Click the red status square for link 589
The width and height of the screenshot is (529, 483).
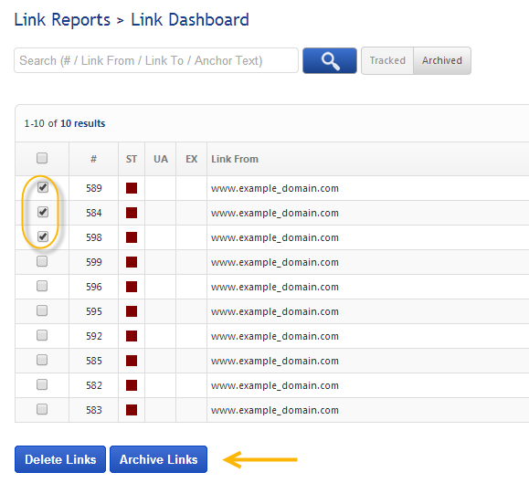click(132, 188)
